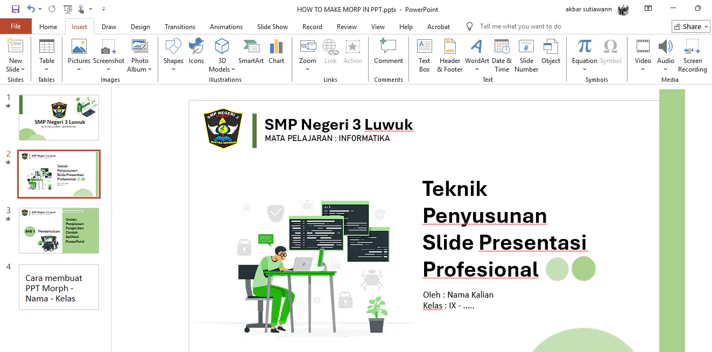712x352 pixels.
Task: Start slideshow from beginning icon in quick access
Action: (68, 9)
